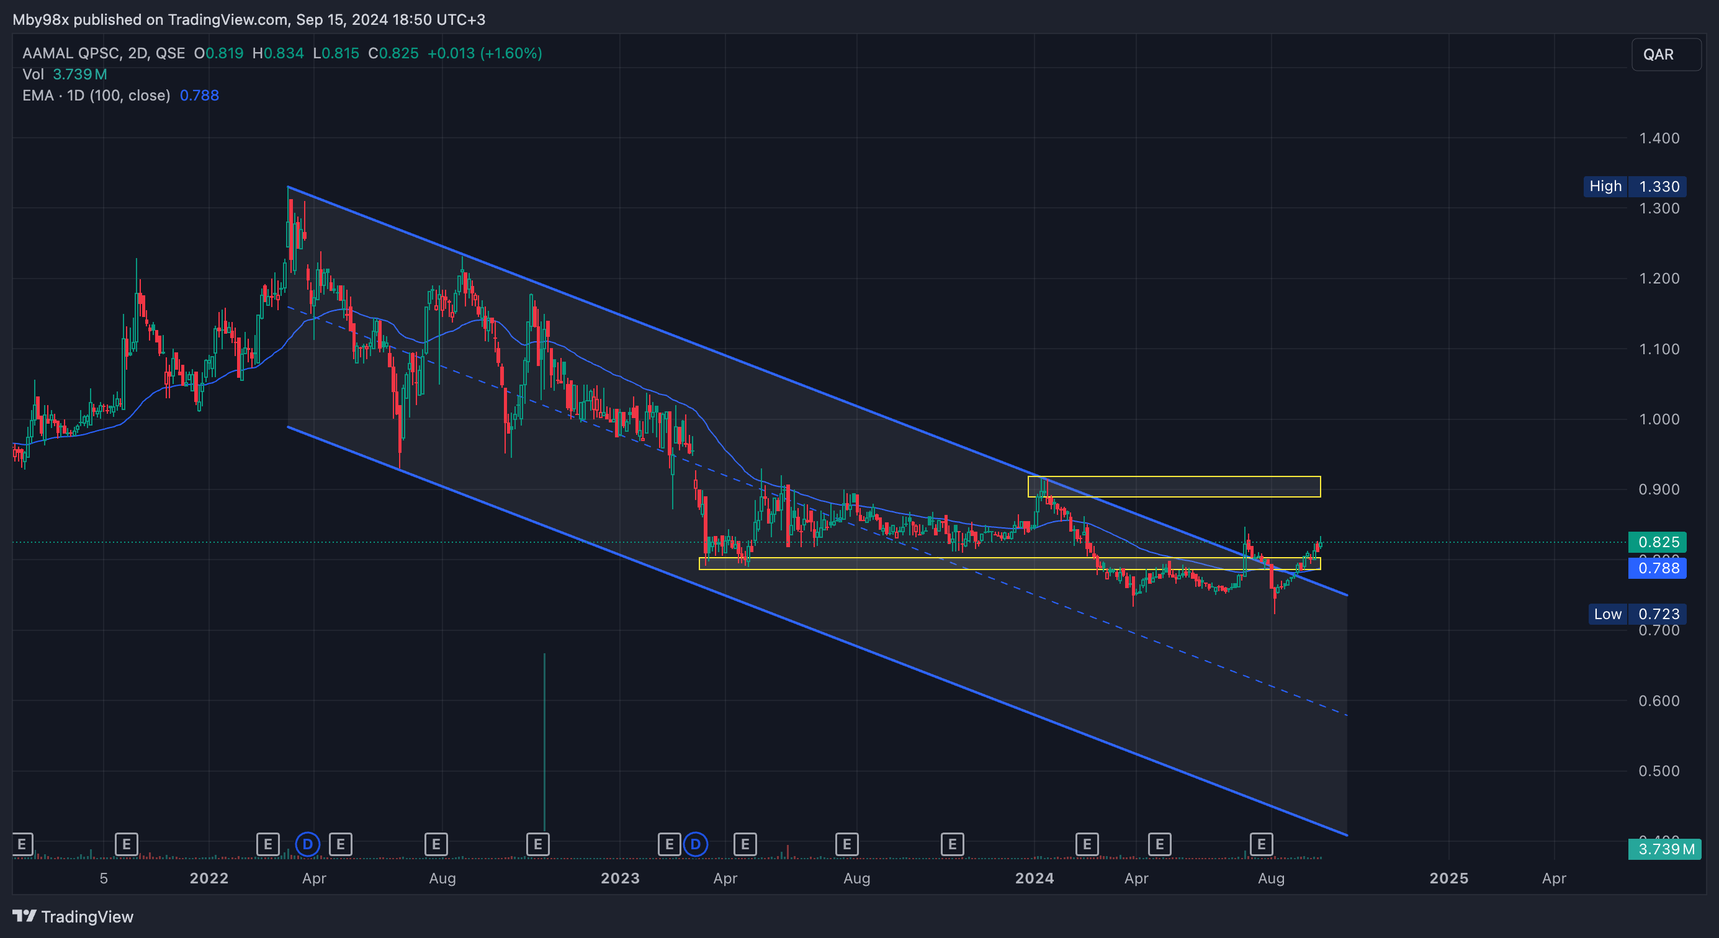This screenshot has height=938, width=1719.
Task: Click the 2024 year label on time axis
Action: (1035, 878)
